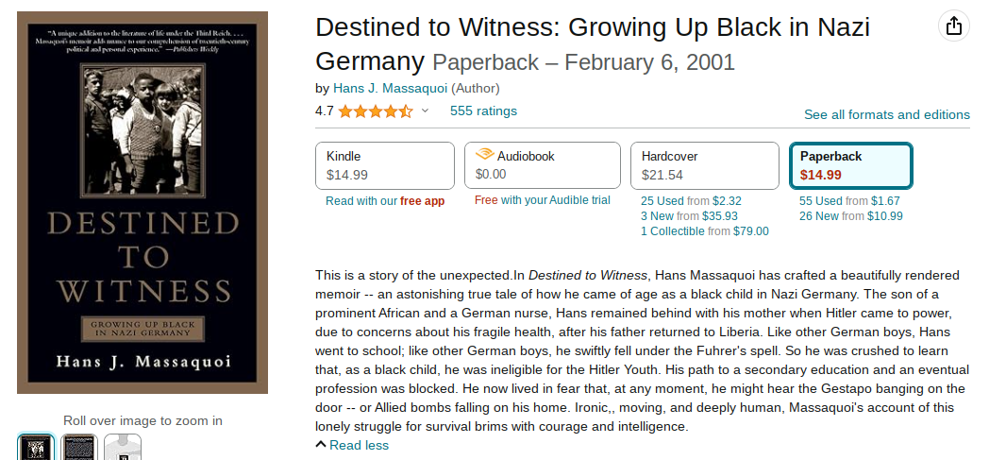Viewport: 1006px width, 460px height.
Task: Collapse description with Read less chevron
Action: pos(322,445)
